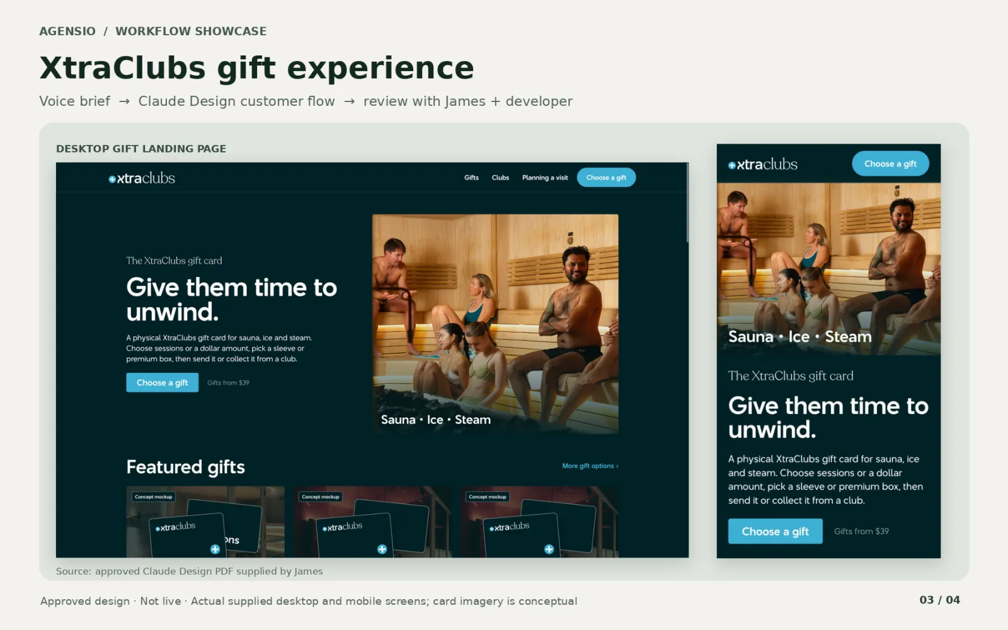Open the third featured gift thumbnail
Viewport: 1008px width, 630px height.
539,522
